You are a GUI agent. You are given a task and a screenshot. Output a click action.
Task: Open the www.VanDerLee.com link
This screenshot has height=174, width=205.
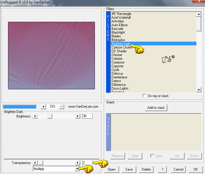pyautogui.click(x=83, y=107)
